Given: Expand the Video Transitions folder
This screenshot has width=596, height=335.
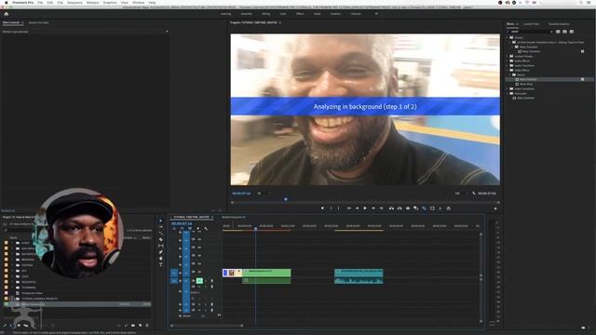Looking at the screenshot, I should 508,89.
